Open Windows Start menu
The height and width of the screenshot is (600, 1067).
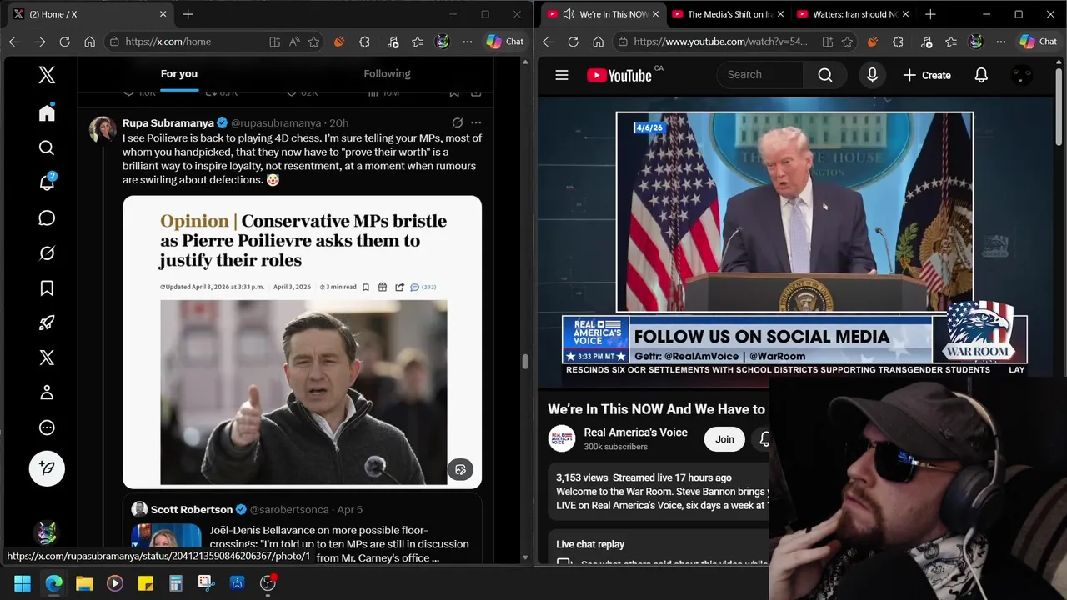point(23,583)
